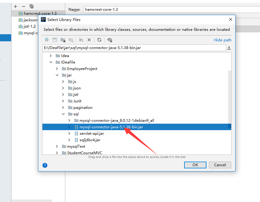Select hamcrest-core-1.3 in library list
The image size is (260, 202).
38,14
